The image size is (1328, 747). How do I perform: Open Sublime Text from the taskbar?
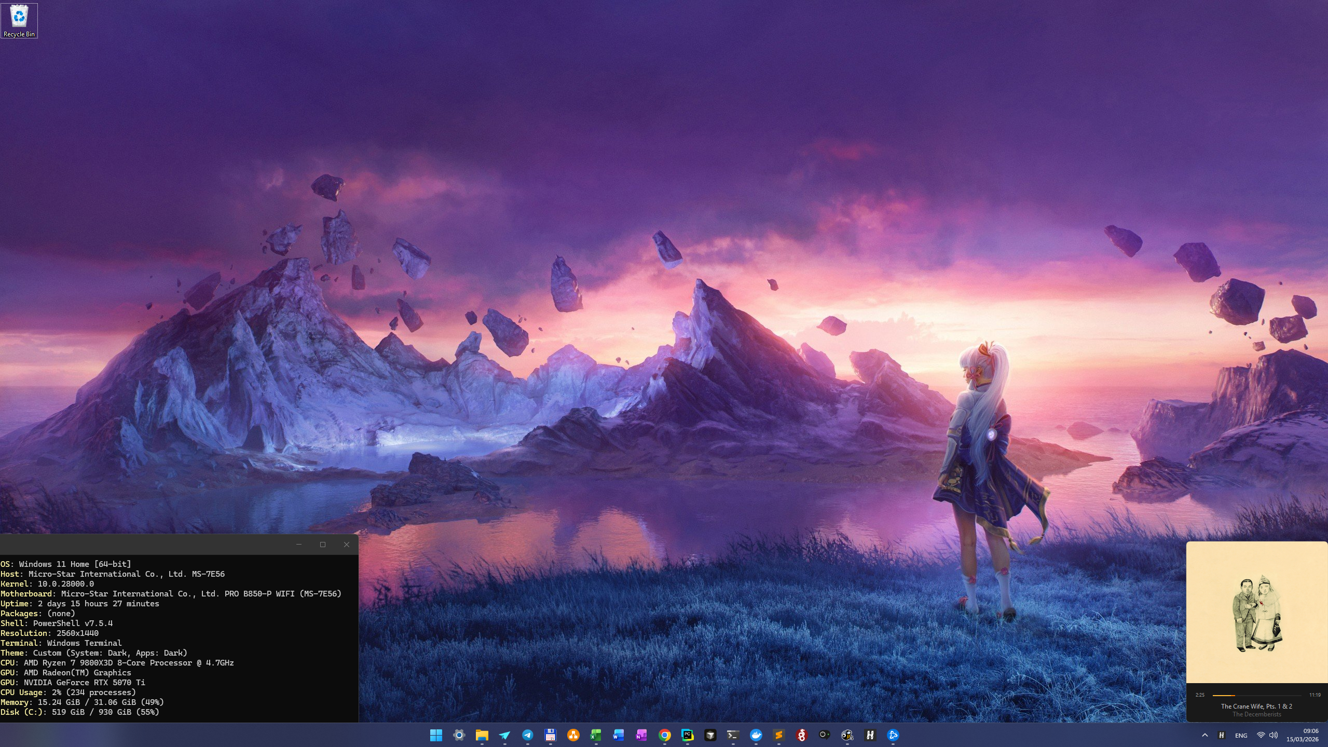tap(778, 735)
